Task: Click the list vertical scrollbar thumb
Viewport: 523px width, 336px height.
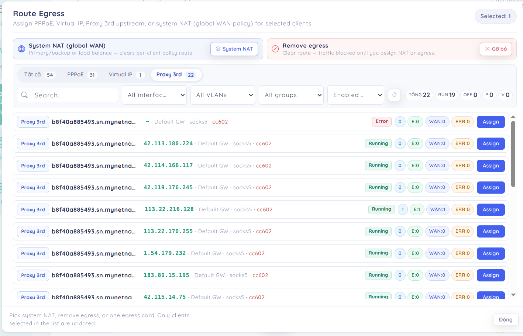Action: [x=513, y=154]
